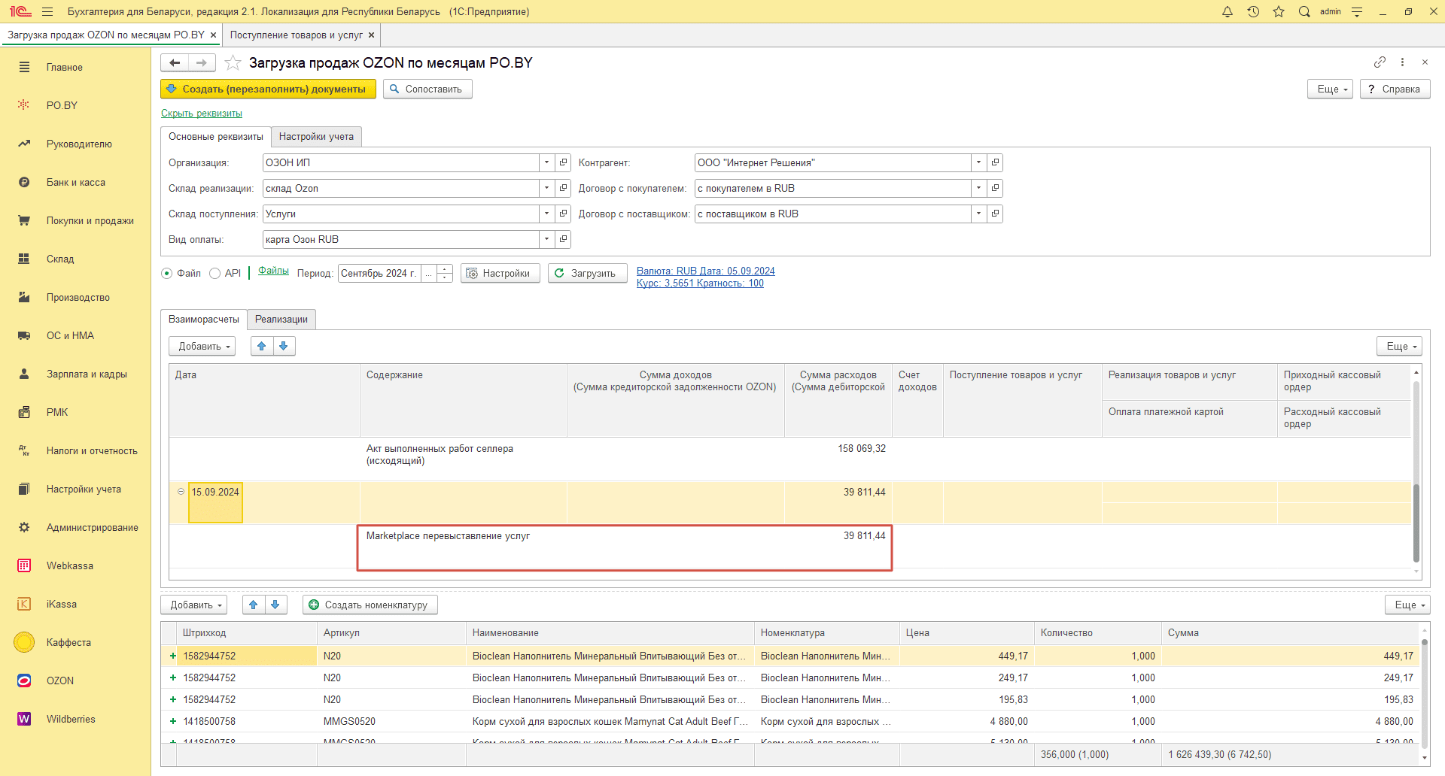Open Webkassa section in sidebar
The image size is (1445, 776).
[70, 565]
